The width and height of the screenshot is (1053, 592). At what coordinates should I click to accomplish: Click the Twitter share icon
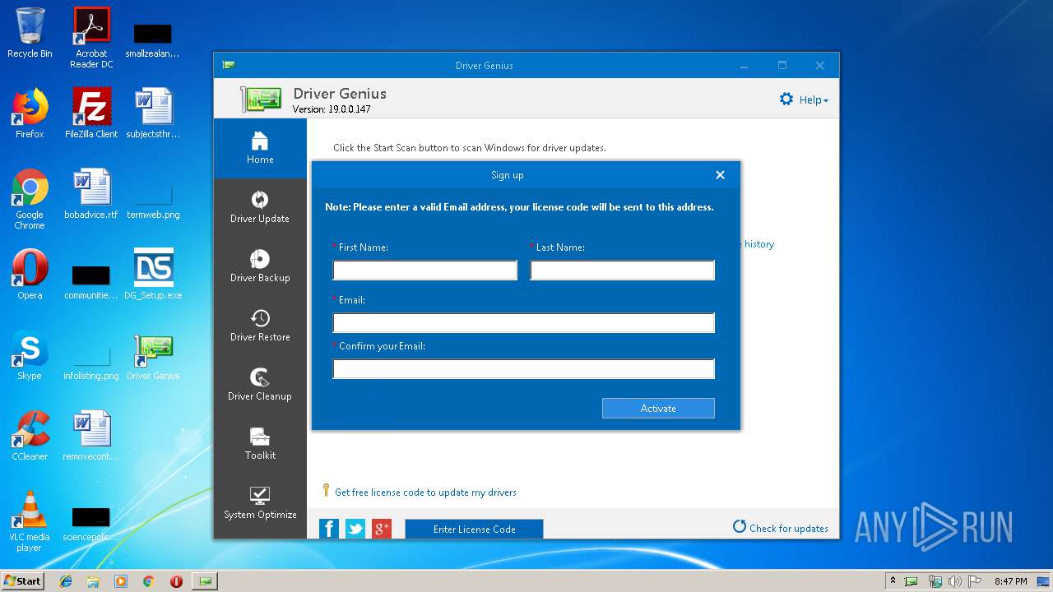pos(355,529)
